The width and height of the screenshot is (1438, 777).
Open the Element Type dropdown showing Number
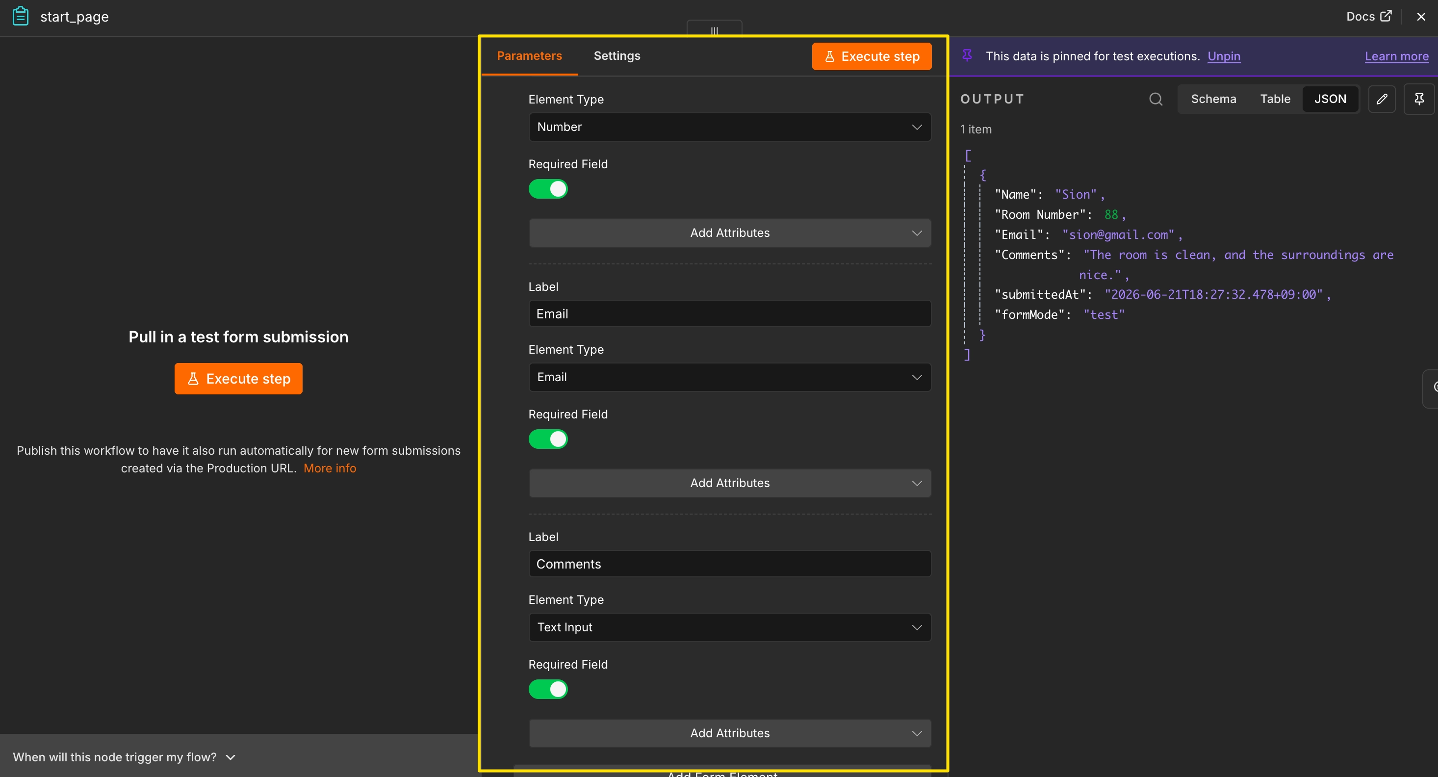click(x=730, y=127)
